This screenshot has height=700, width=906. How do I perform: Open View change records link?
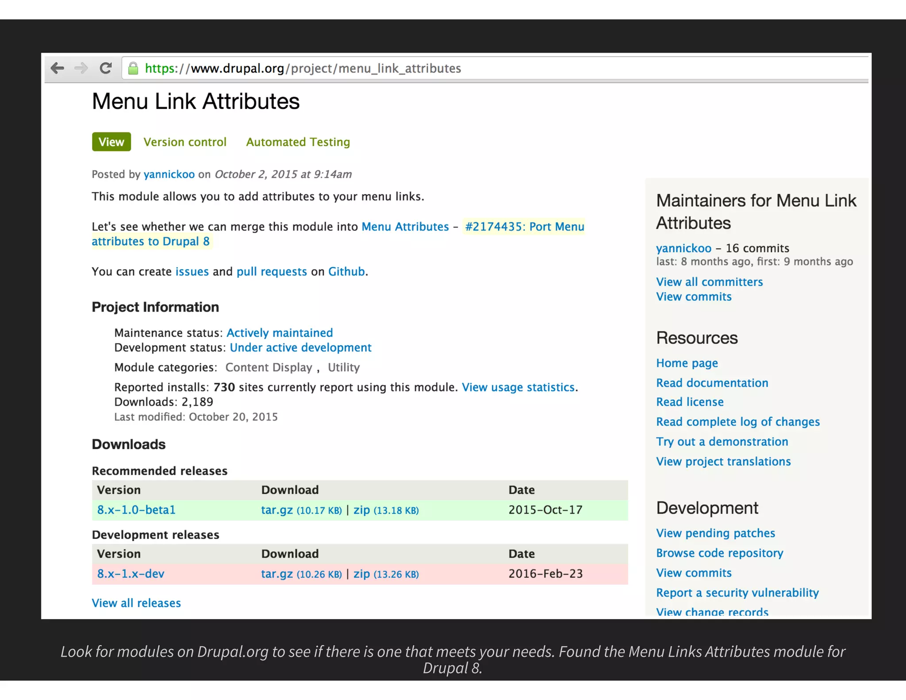[x=712, y=612]
